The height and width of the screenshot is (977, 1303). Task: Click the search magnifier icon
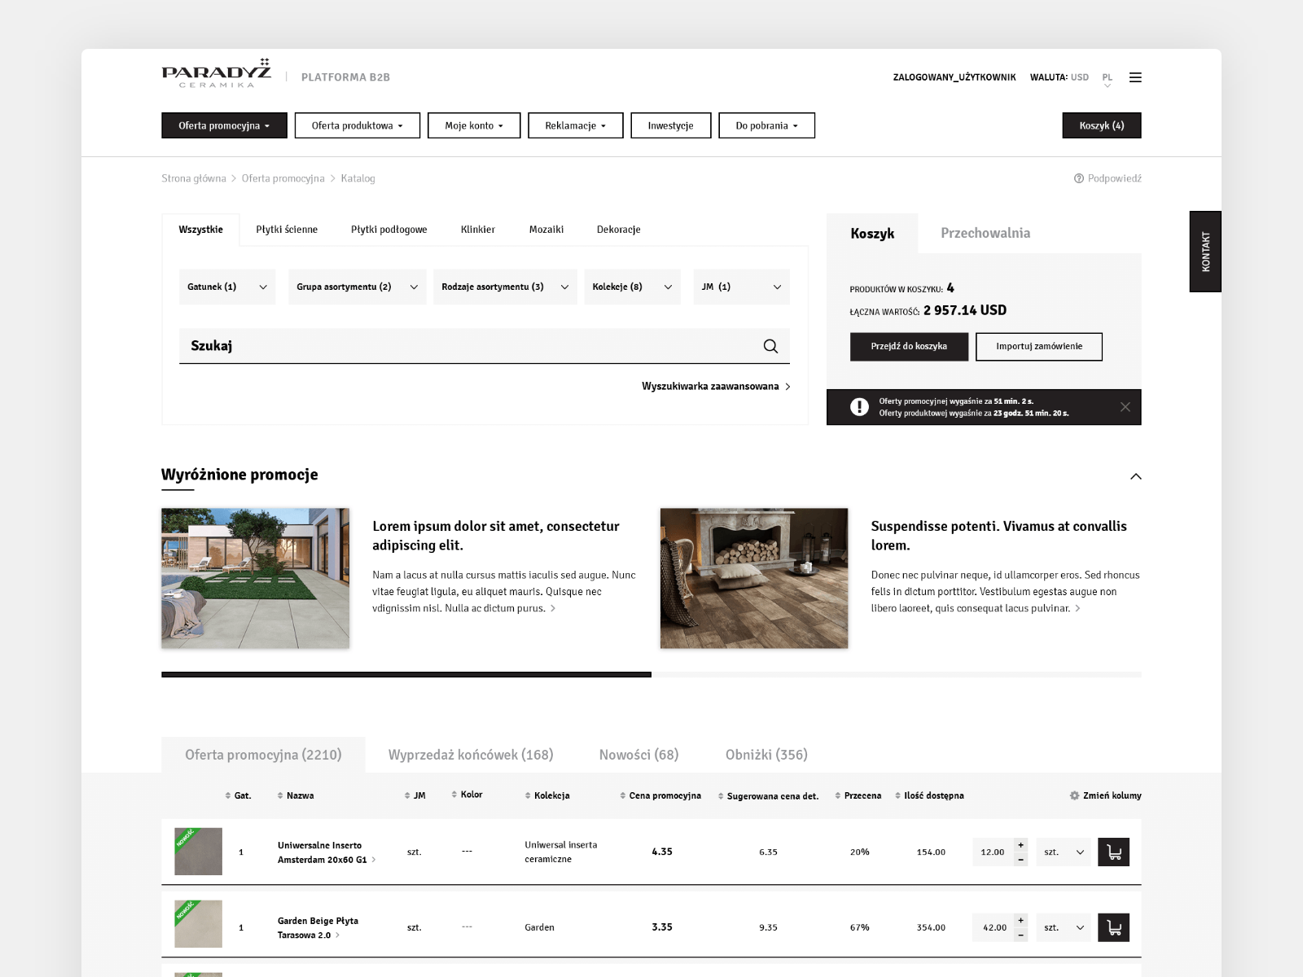(770, 346)
